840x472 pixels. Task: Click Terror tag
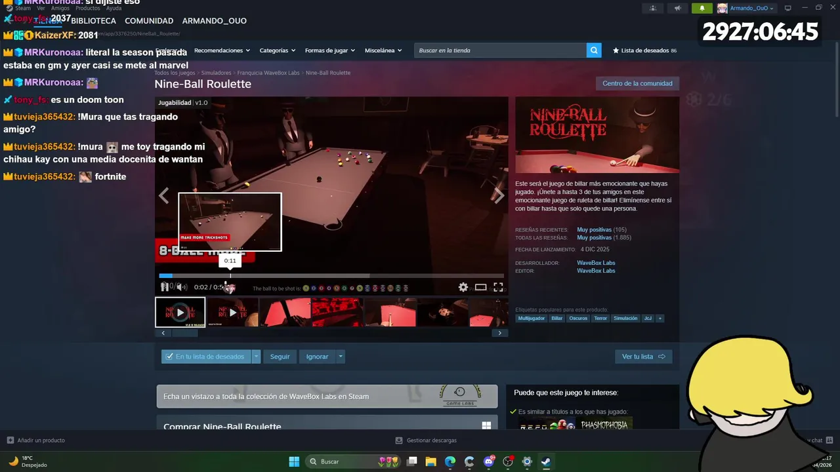click(x=600, y=319)
